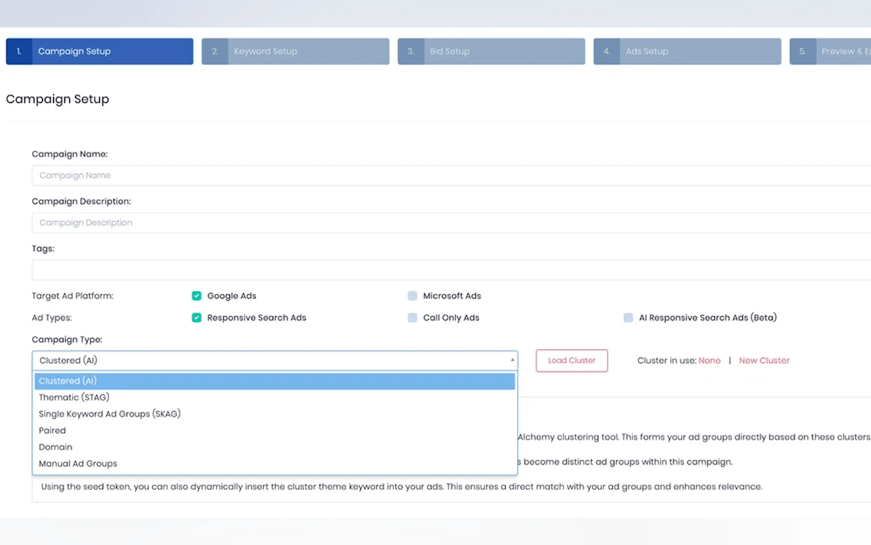Enable the Microsoft Ads checkbox
871x545 pixels.
[412, 296]
